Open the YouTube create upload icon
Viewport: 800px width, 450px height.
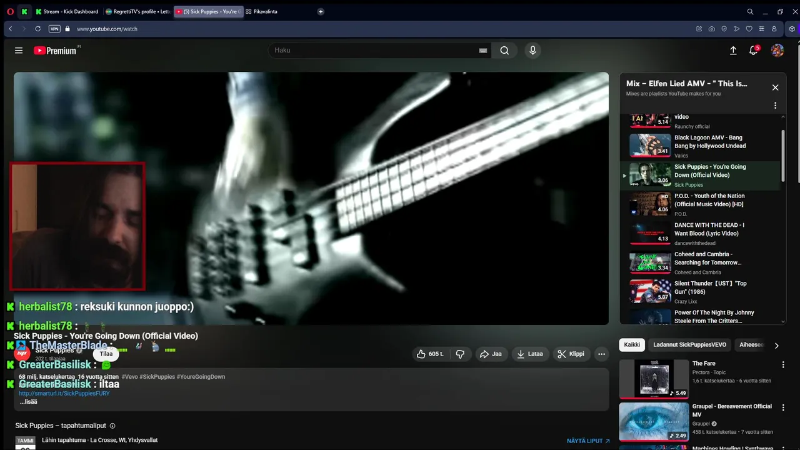point(733,51)
